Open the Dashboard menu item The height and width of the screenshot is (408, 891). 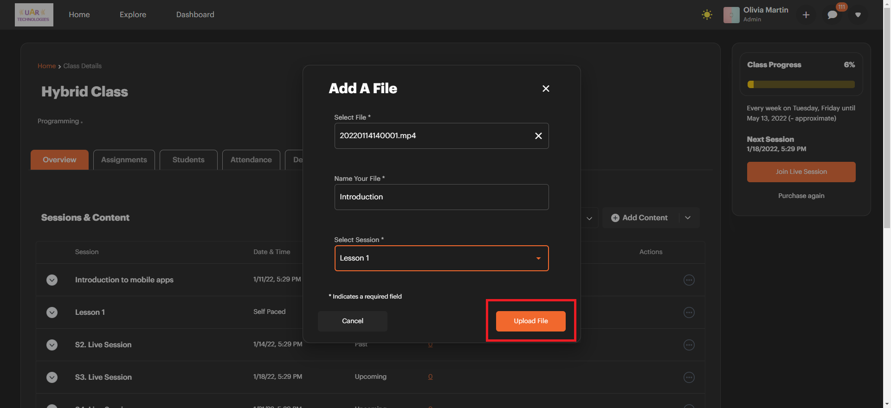pos(195,15)
